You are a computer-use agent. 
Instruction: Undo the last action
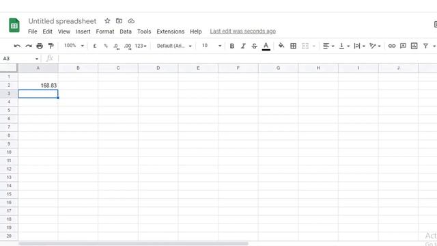(17, 46)
